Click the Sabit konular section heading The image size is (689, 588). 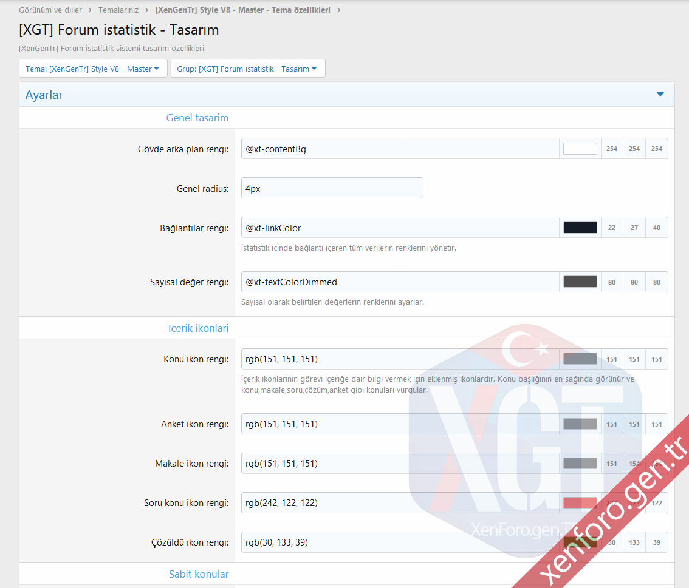pos(199,574)
